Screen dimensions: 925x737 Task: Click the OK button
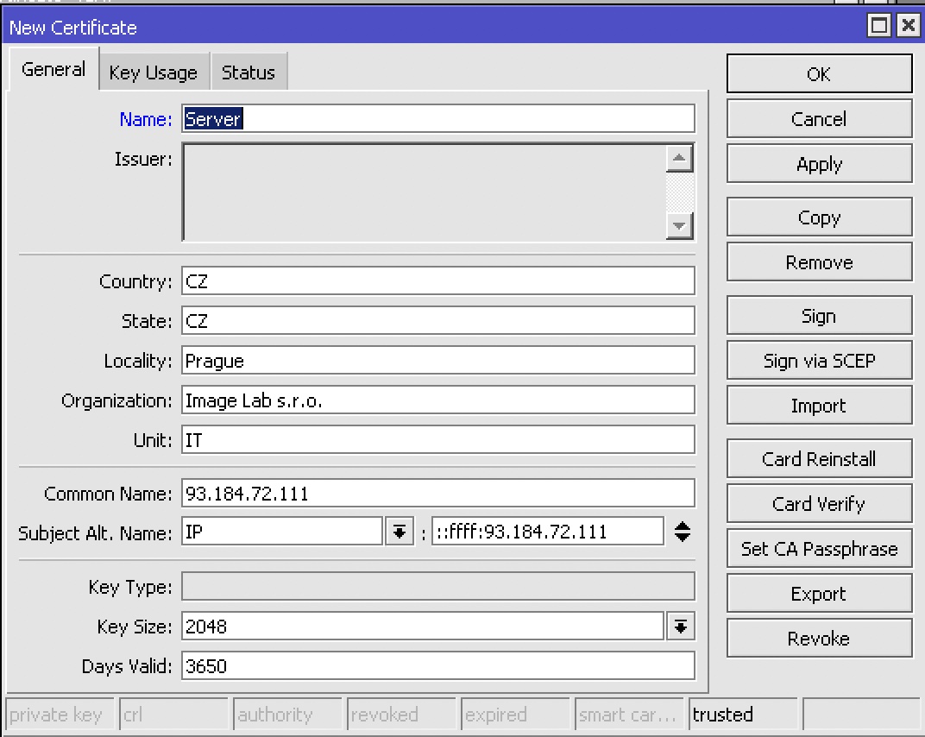pos(818,74)
